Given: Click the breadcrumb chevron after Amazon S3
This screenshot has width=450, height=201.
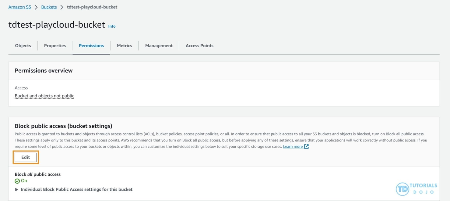Looking at the screenshot, I should coord(36,7).
